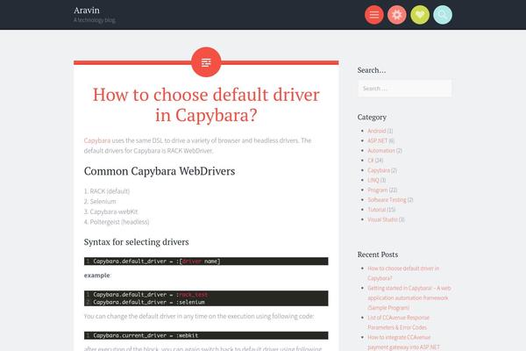The height and width of the screenshot is (351, 526).
Task: Follow the Capybara link in the intro paragraph
Action: click(x=97, y=140)
